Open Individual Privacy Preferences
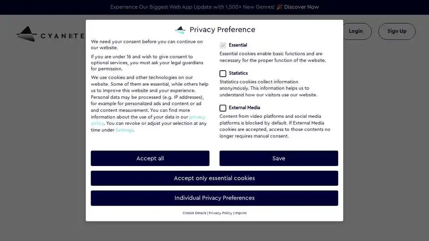Image resolution: width=429 pixels, height=241 pixels. click(x=214, y=198)
